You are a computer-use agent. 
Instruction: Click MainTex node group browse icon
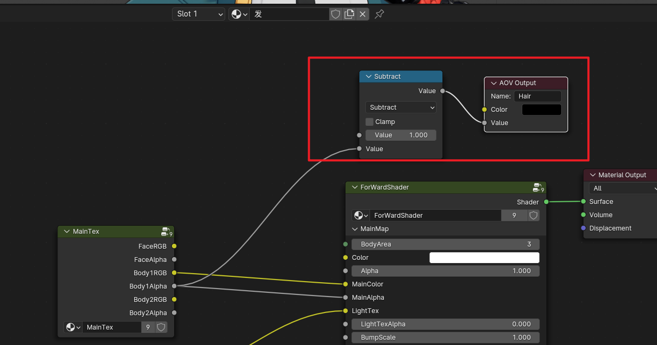coord(73,327)
